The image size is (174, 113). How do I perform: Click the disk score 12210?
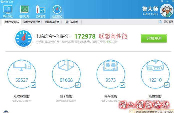(155, 80)
